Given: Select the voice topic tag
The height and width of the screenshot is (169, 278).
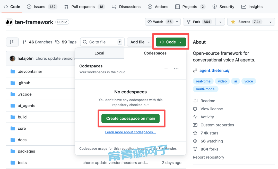Looking at the screenshot, I should click(x=249, y=81).
